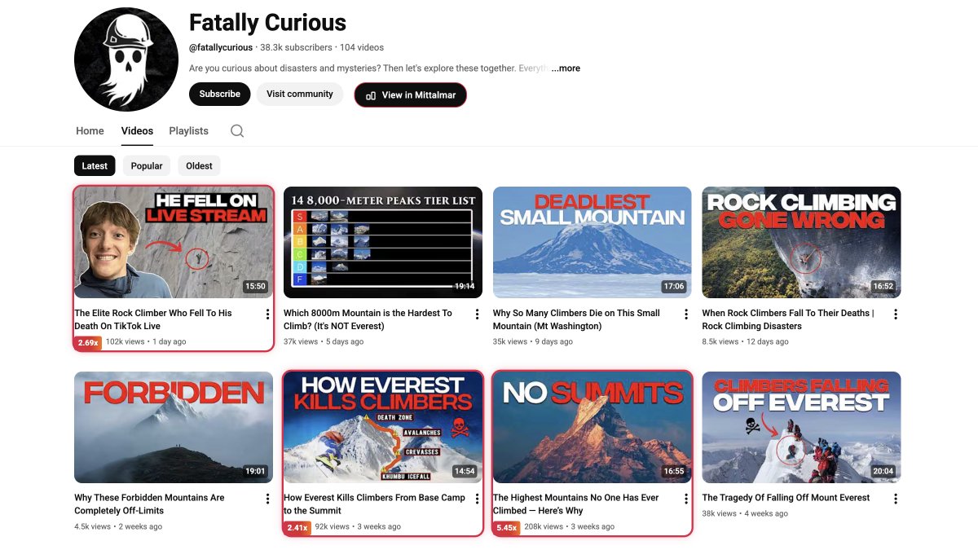The width and height of the screenshot is (978, 550).
Task: Open options menu for Forbidden Mountains video
Action: [x=268, y=499]
